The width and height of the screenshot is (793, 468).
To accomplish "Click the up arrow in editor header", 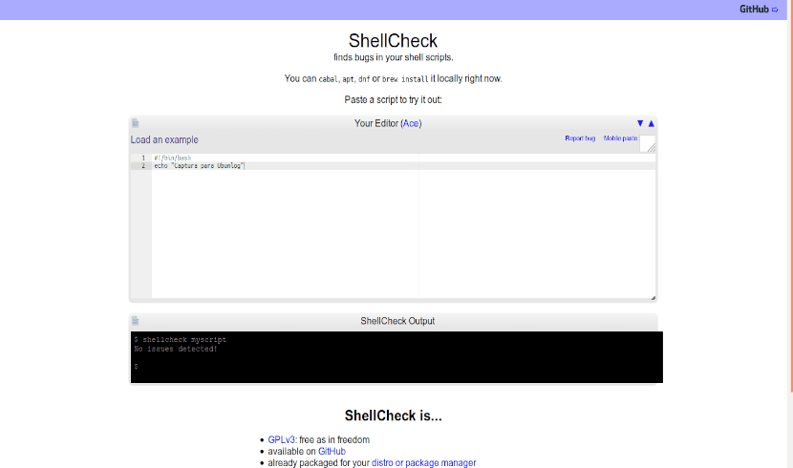I will pyautogui.click(x=652, y=123).
